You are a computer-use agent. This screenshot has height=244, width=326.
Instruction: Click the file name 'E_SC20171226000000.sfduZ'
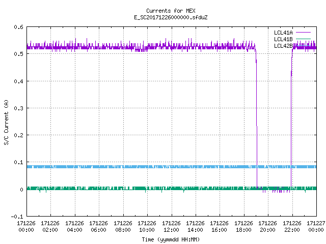point(171,17)
